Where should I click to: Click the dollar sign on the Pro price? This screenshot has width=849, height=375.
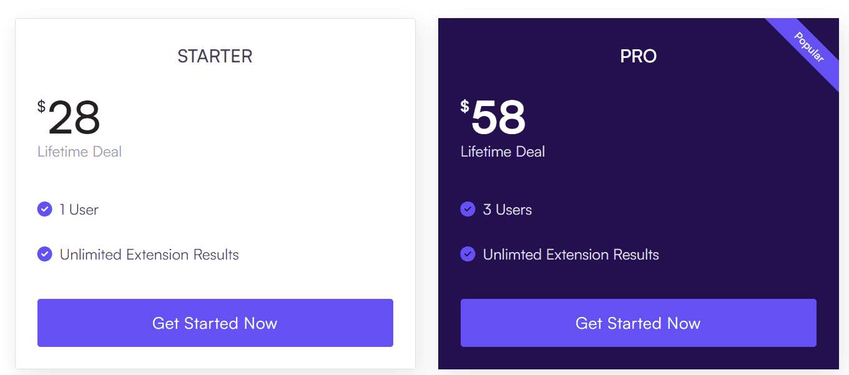tap(464, 107)
